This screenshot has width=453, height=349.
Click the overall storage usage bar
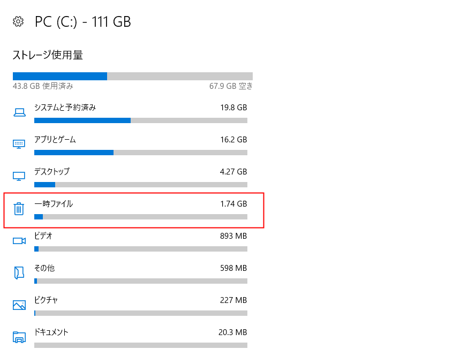click(x=133, y=76)
